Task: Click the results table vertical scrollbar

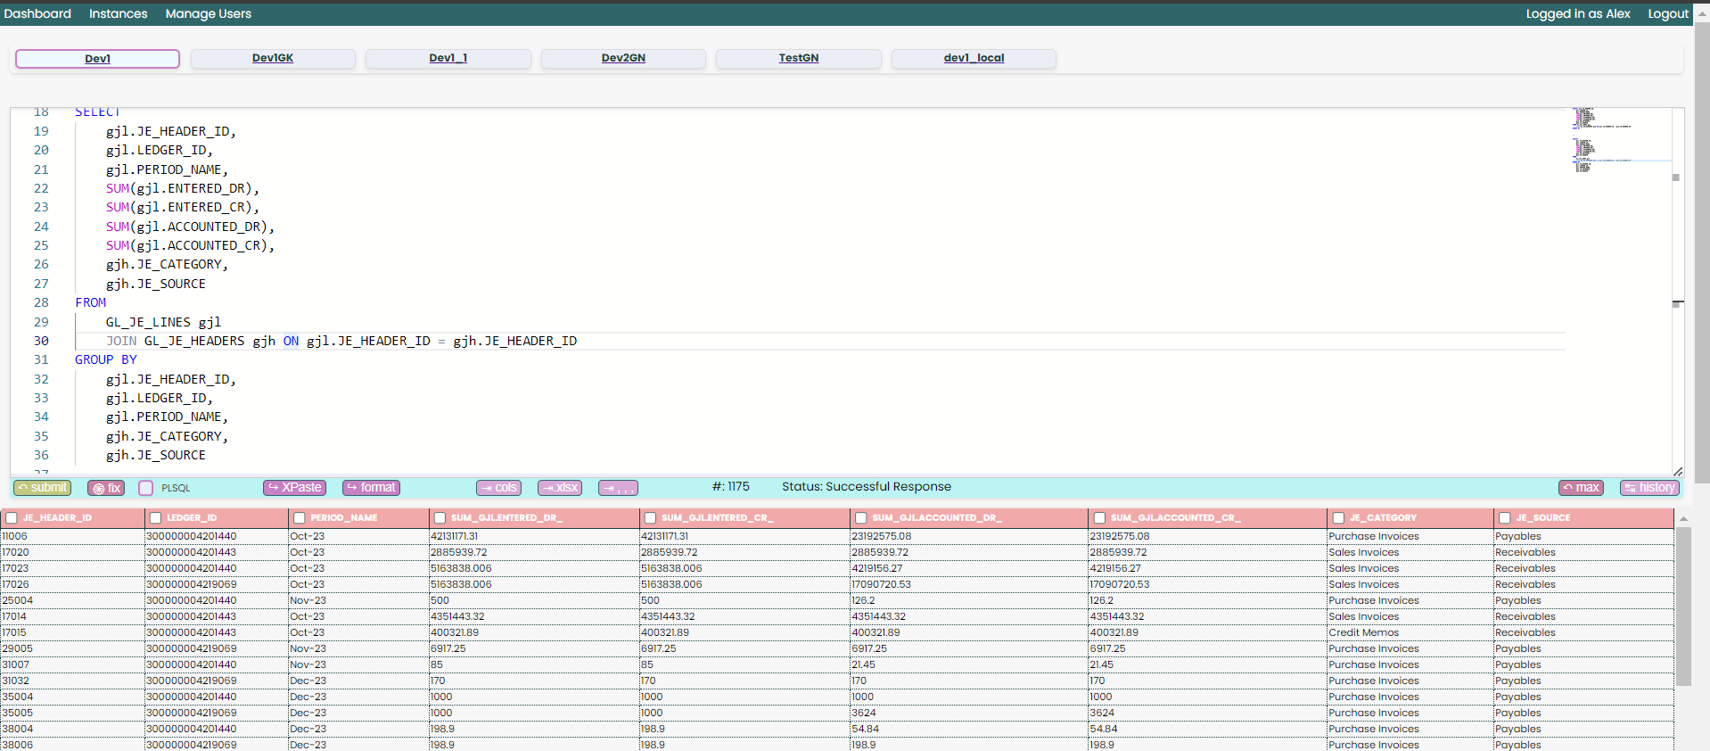Action: click(1683, 607)
